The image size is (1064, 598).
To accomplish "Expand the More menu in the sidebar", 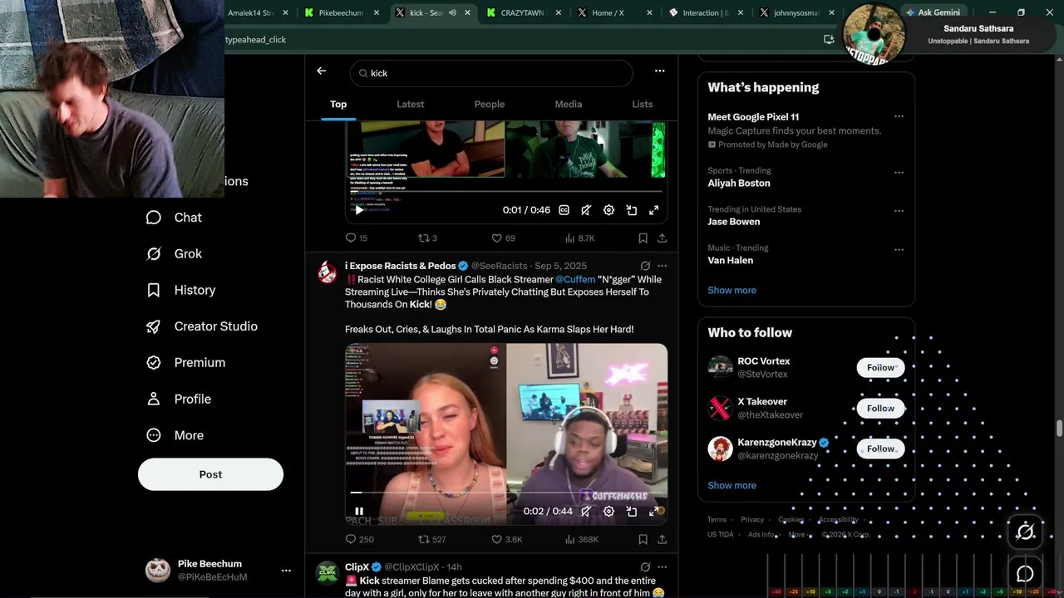I will (175, 435).
